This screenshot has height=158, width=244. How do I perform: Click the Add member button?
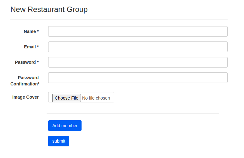(65, 126)
